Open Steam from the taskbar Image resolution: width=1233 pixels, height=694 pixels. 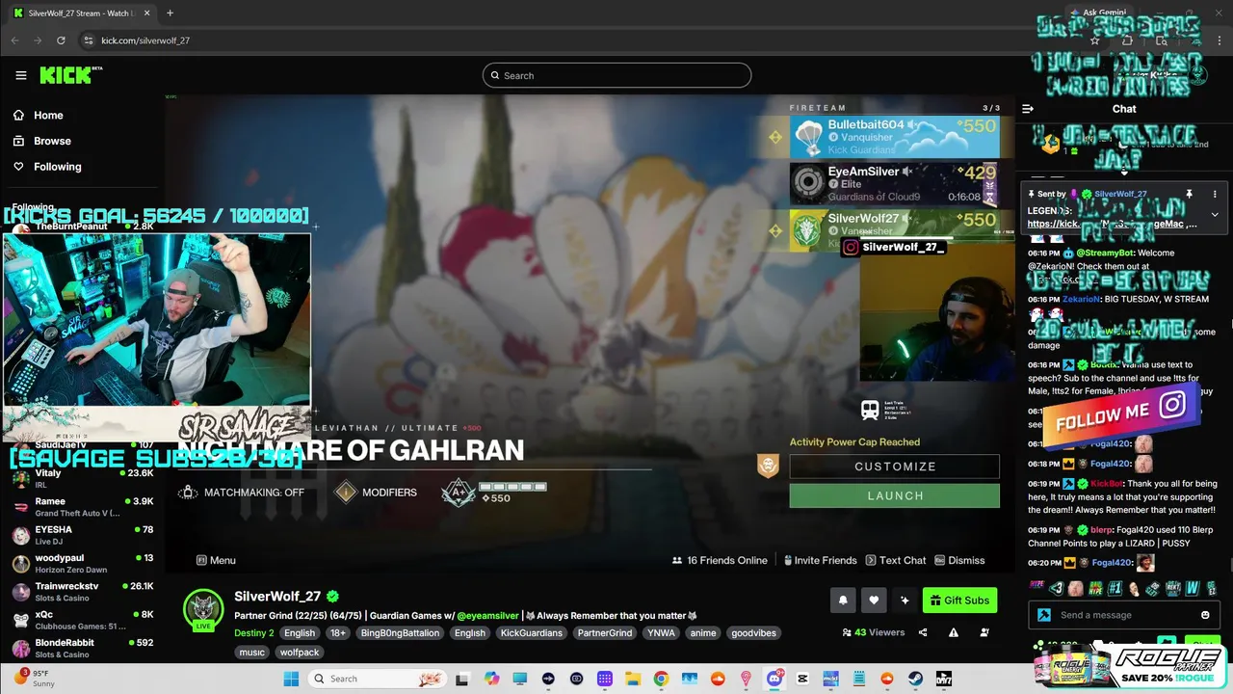coord(915,679)
